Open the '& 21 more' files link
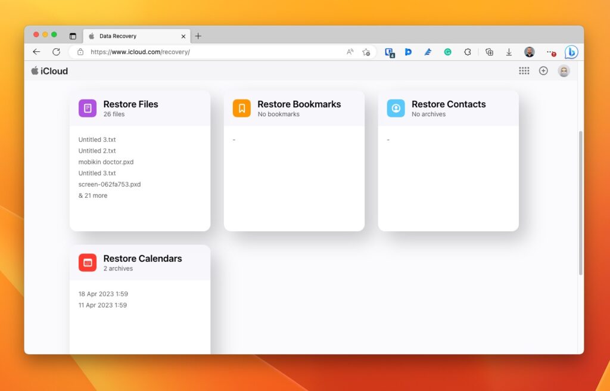The image size is (610, 391). (x=93, y=195)
